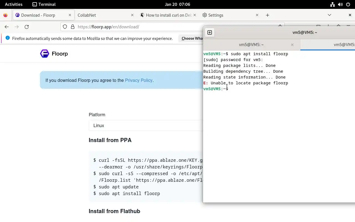Viewport: 355px width, 222px height.
Task: Switch to the How to install curl tab
Action: pyautogui.click(x=168, y=15)
